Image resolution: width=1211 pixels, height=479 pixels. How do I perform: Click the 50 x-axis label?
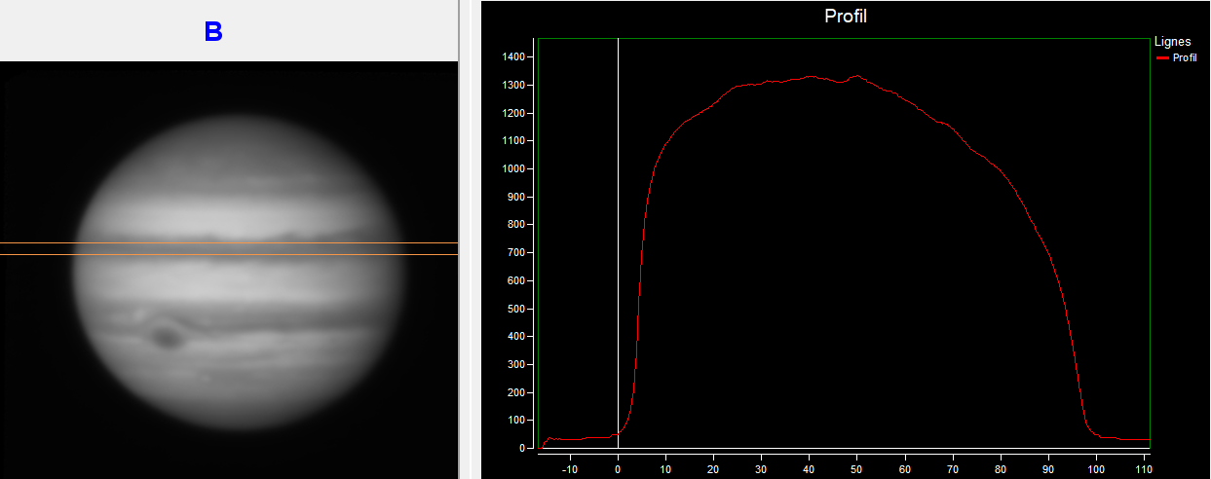857,467
